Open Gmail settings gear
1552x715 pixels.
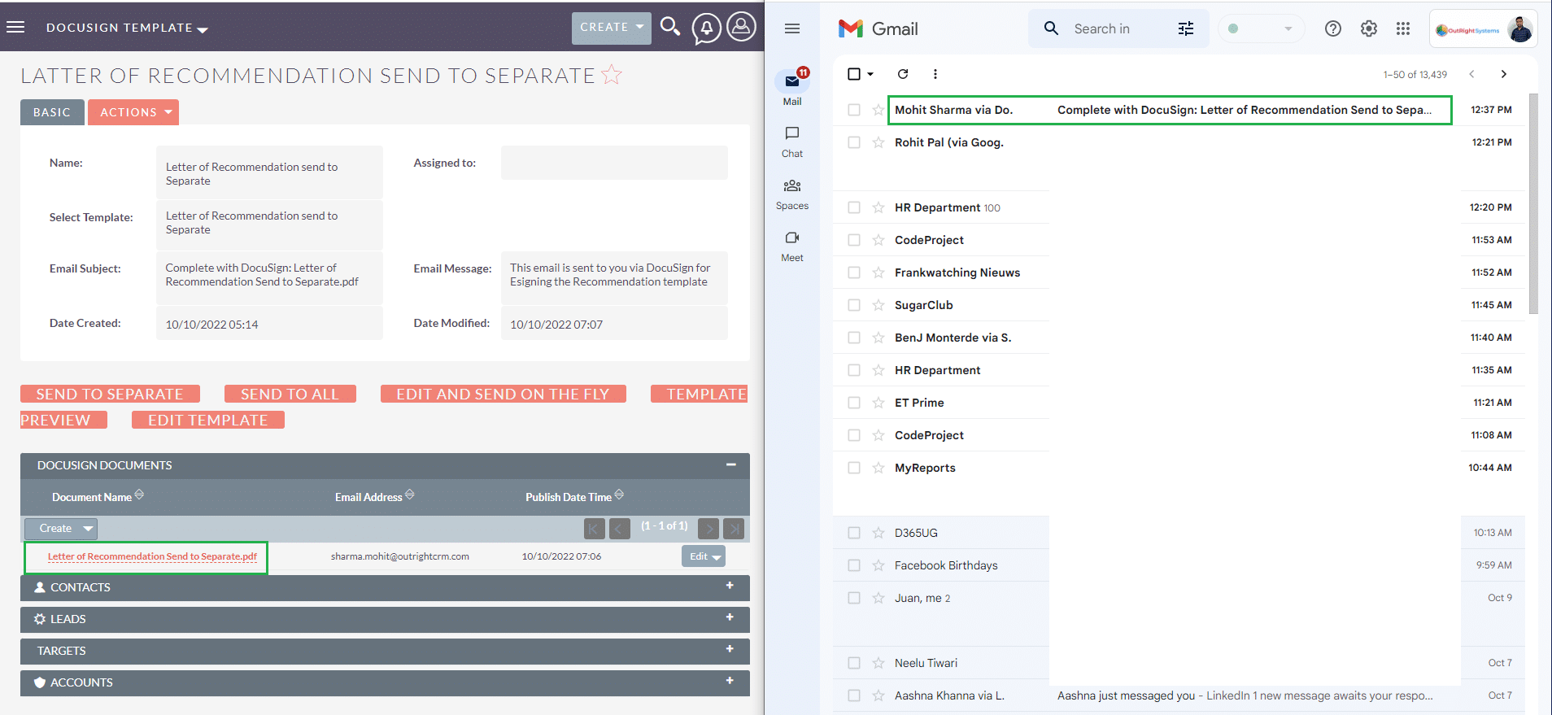coord(1369,28)
